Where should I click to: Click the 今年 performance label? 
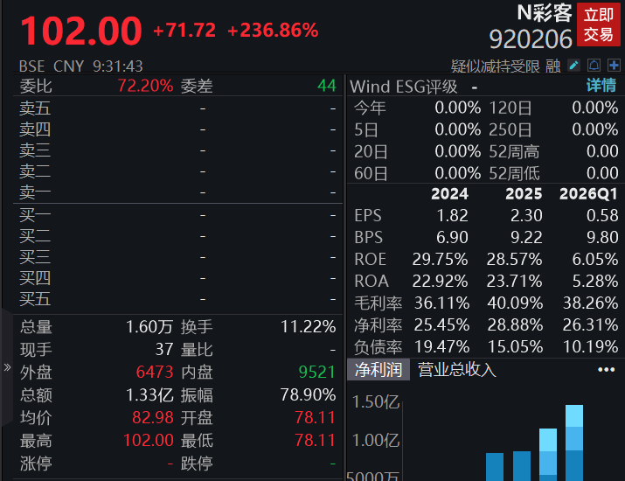coord(370,108)
